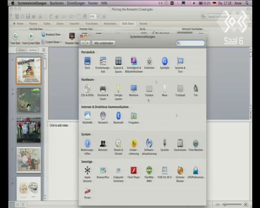The width and height of the screenshot is (260, 208).
Task: Open Spotlight search in menu bar
Action: pos(247,3)
